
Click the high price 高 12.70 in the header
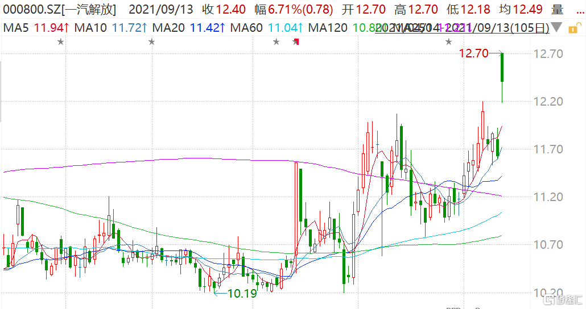tap(416, 9)
